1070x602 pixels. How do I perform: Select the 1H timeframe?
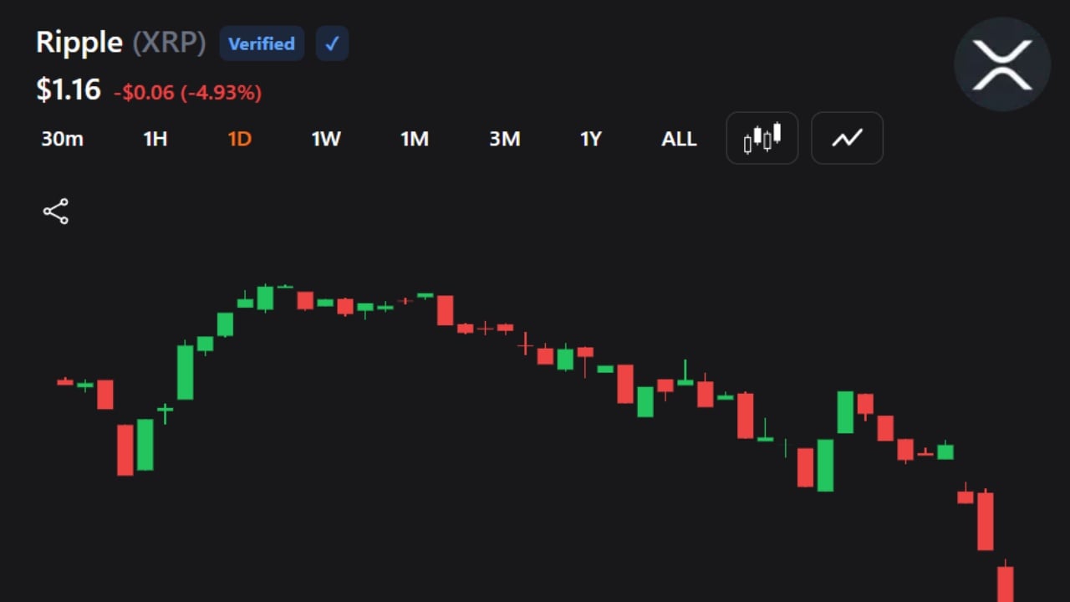click(x=155, y=139)
